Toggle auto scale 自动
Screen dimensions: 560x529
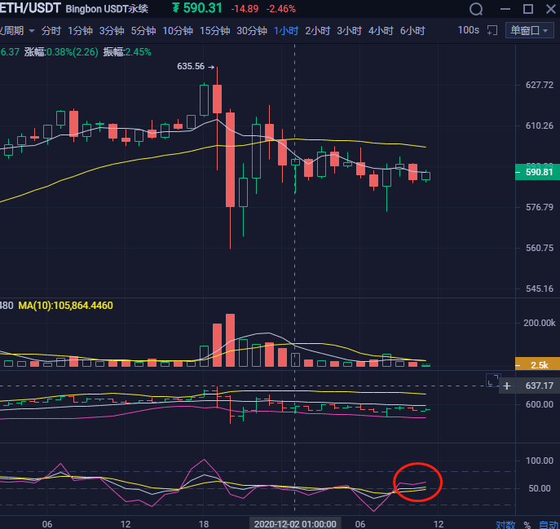point(549,524)
